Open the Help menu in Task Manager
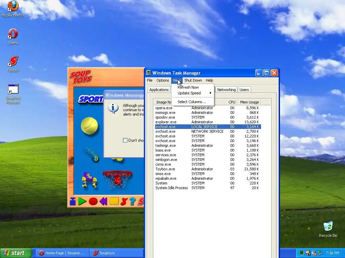This screenshot has width=345, height=258. point(209,80)
